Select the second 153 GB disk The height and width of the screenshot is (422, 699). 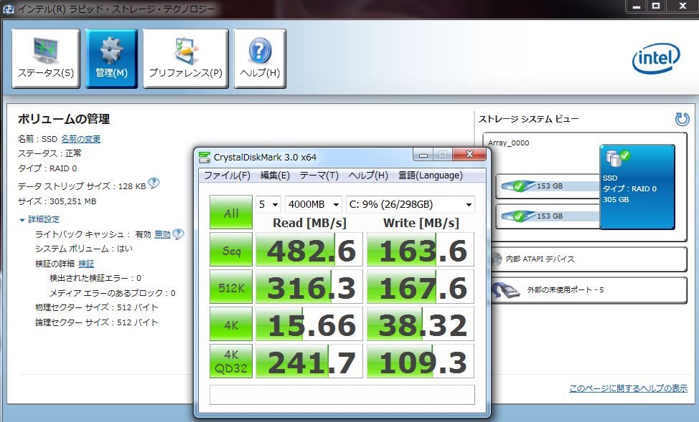[548, 216]
